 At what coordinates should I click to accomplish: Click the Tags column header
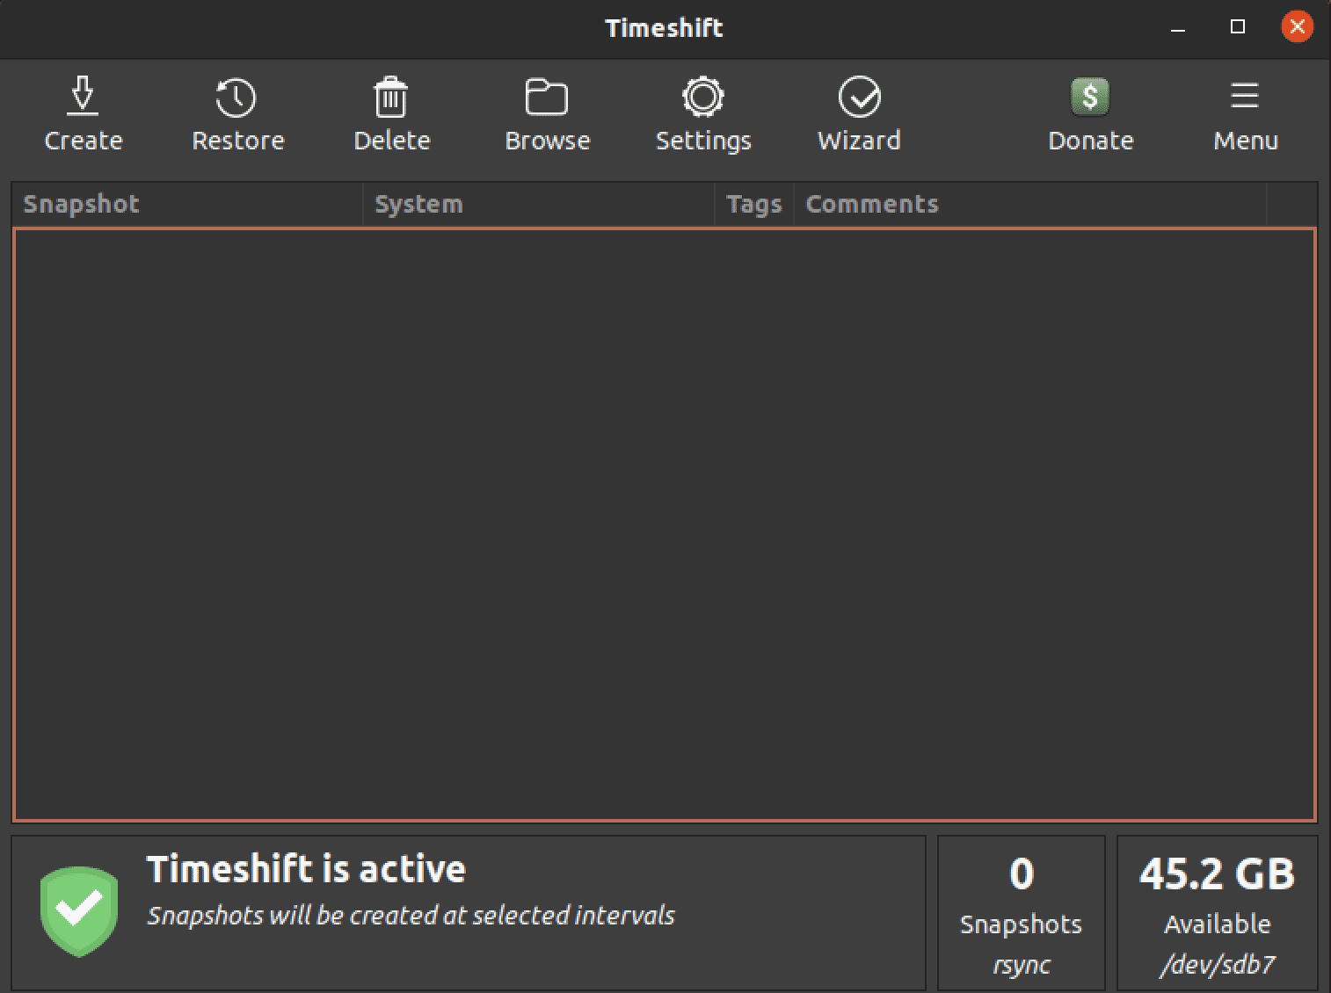tap(753, 204)
